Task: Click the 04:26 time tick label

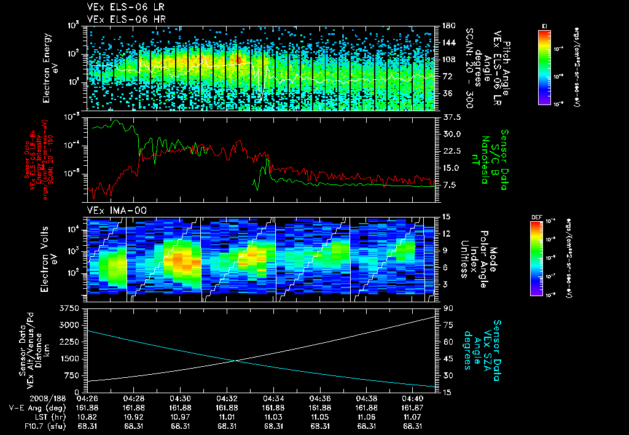Action: (87, 399)
